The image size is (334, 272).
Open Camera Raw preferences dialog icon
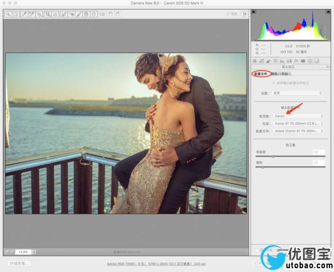point(102,14)
